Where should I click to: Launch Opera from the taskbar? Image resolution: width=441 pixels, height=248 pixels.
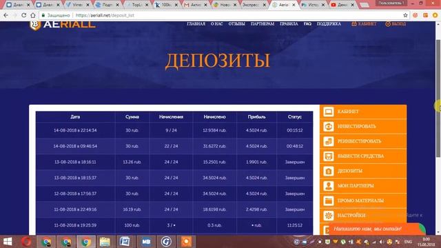click(27, 242)
